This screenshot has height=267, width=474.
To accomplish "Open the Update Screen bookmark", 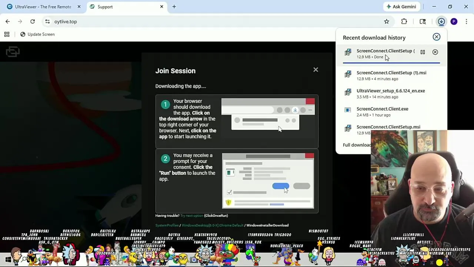I will 37,34.
